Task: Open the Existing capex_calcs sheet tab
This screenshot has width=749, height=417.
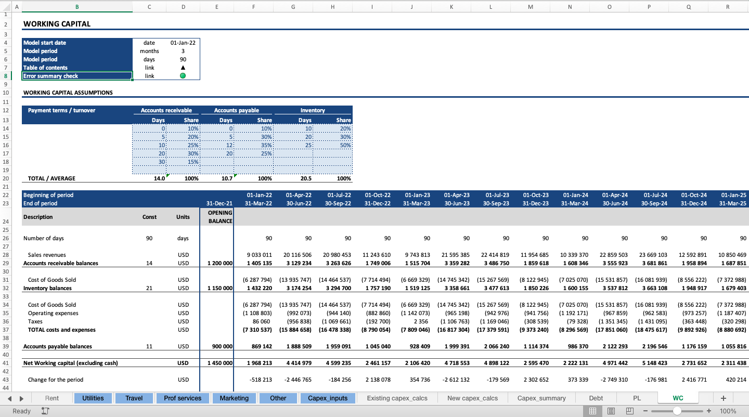Action: tap(397, 398)
